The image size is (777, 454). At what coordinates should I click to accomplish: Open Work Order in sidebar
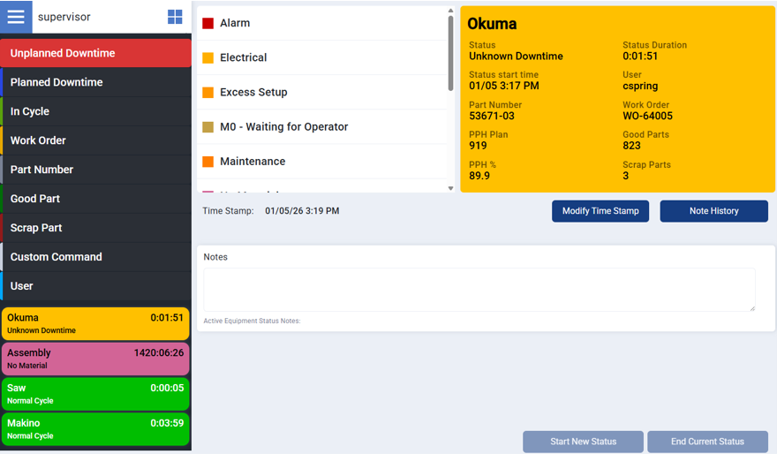(95, 140)
